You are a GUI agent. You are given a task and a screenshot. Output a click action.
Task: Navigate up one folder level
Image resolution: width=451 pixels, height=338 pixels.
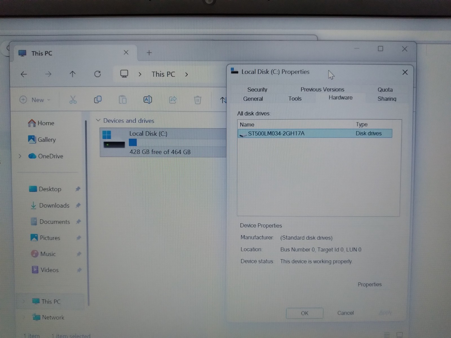tap(72, 74)
